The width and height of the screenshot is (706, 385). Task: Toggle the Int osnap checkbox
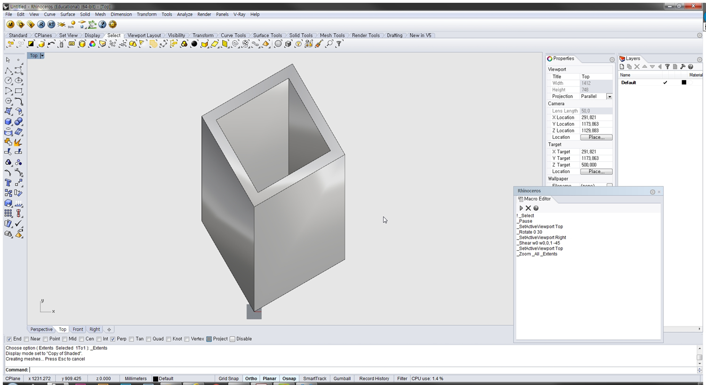pos(99,339)
